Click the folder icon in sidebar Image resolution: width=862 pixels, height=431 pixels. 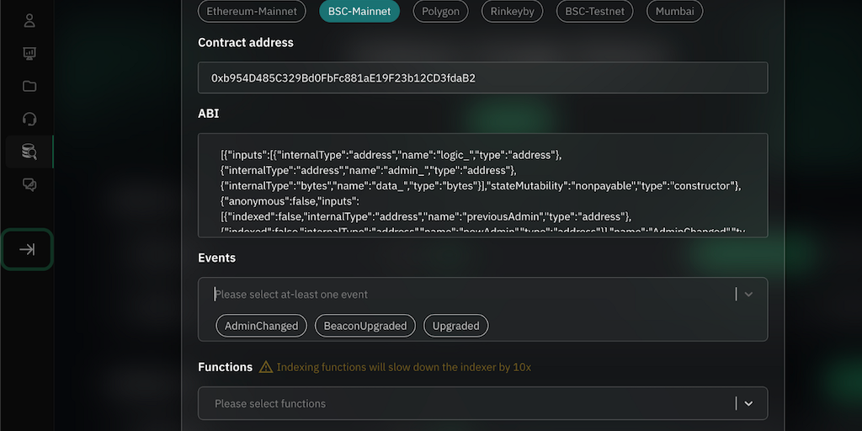coord(29,86)
